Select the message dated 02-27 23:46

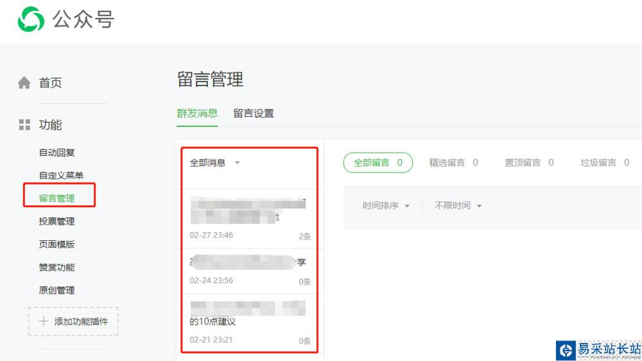[249, 219]
